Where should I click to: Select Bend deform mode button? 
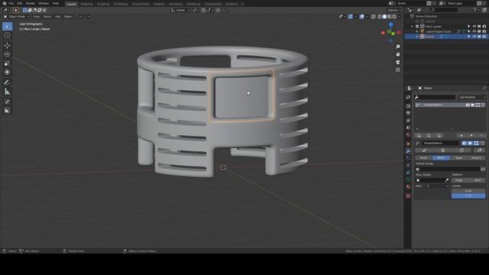(x=441, y=158)
